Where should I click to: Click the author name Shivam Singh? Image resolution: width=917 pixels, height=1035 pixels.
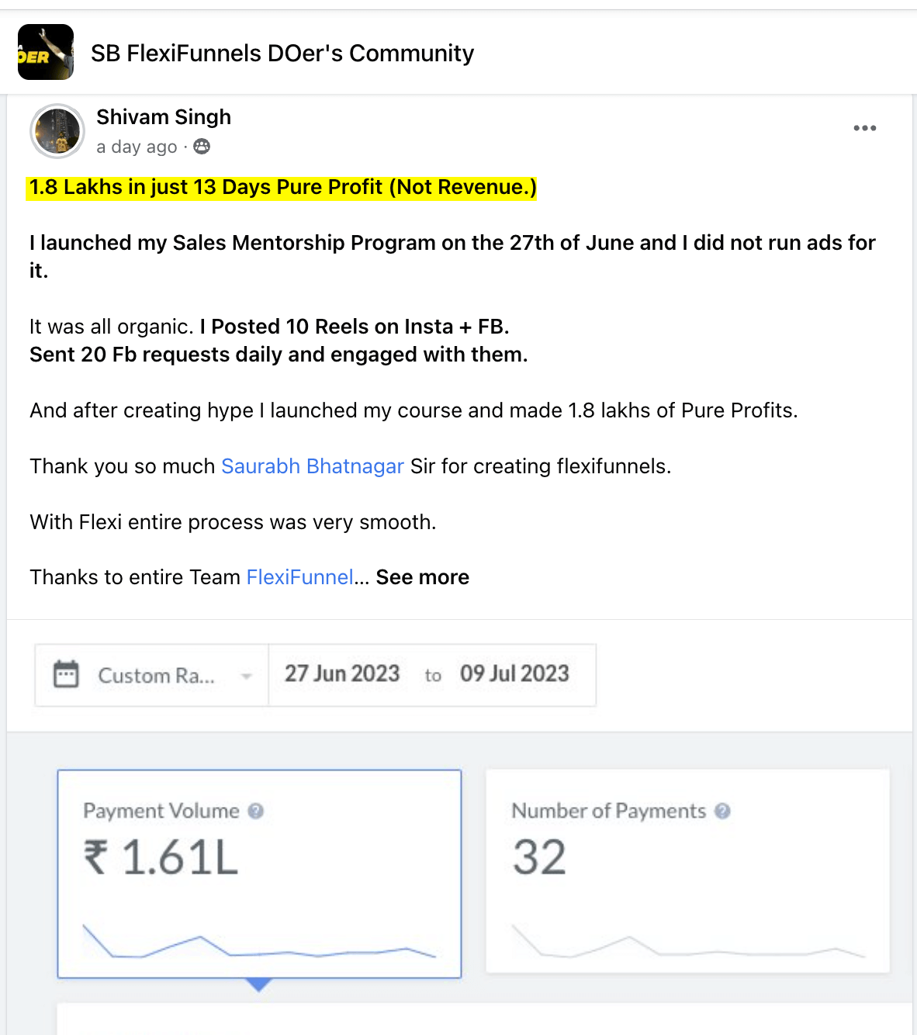163,116
